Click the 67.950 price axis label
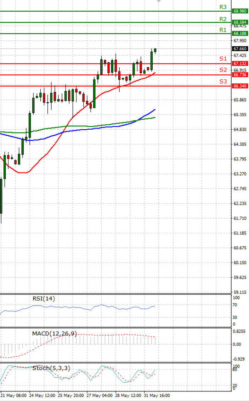 pos(240,41)
